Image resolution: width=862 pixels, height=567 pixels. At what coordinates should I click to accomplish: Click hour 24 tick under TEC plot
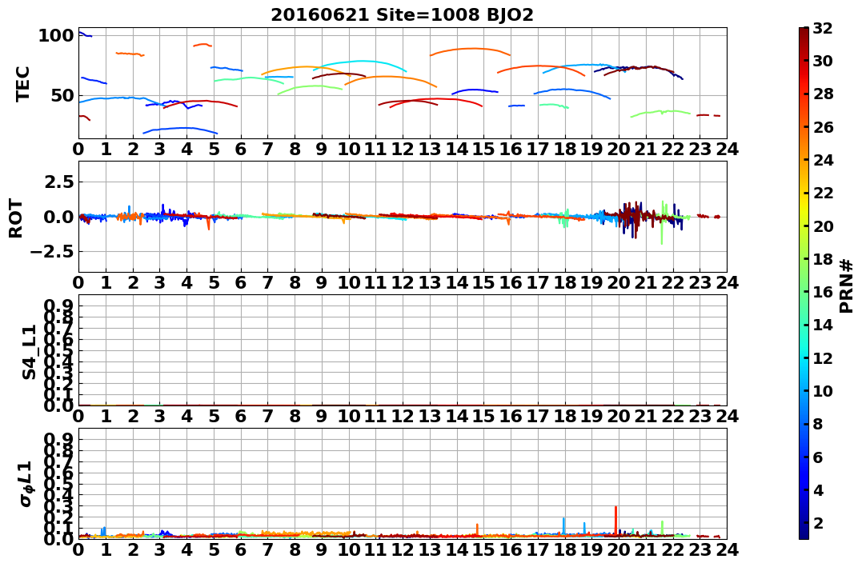point(727,149)
